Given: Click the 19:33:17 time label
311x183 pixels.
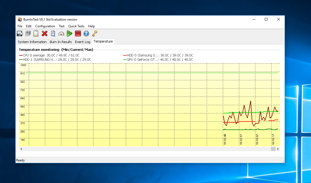Looking at the screenshot, I should pyautogui.click(x=273, y=139).
